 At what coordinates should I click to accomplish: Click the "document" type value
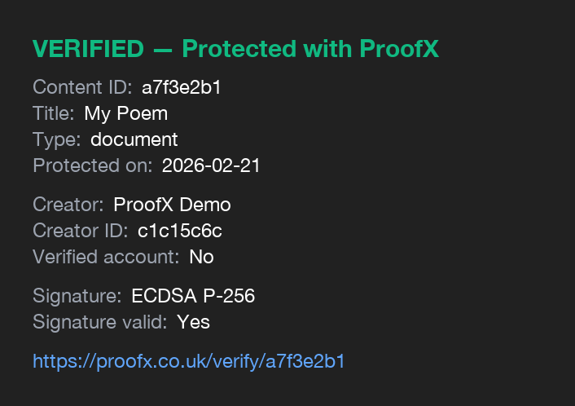[134, 140]
